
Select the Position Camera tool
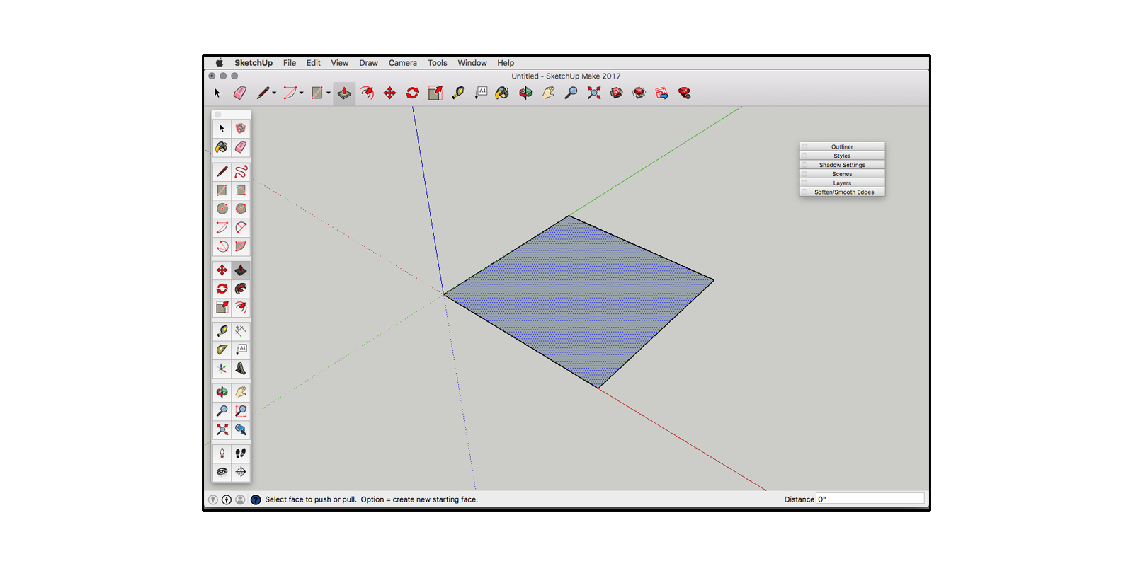click(222, 454)
